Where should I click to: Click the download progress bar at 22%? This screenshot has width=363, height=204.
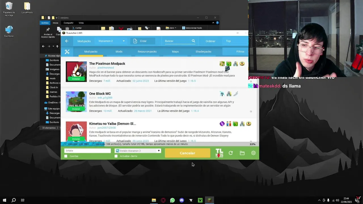pyautogui.click(x=160, y=144)
